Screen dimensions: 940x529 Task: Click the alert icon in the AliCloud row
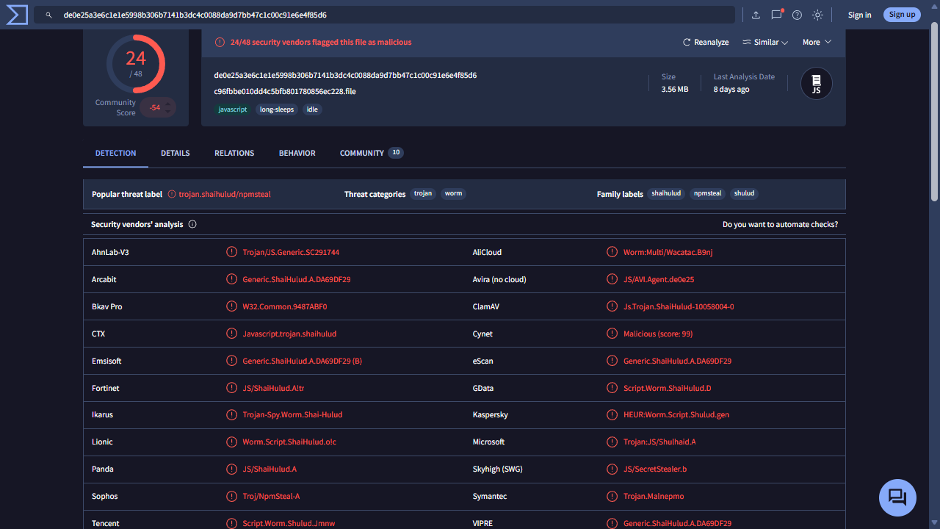click(x=612, y=252)
